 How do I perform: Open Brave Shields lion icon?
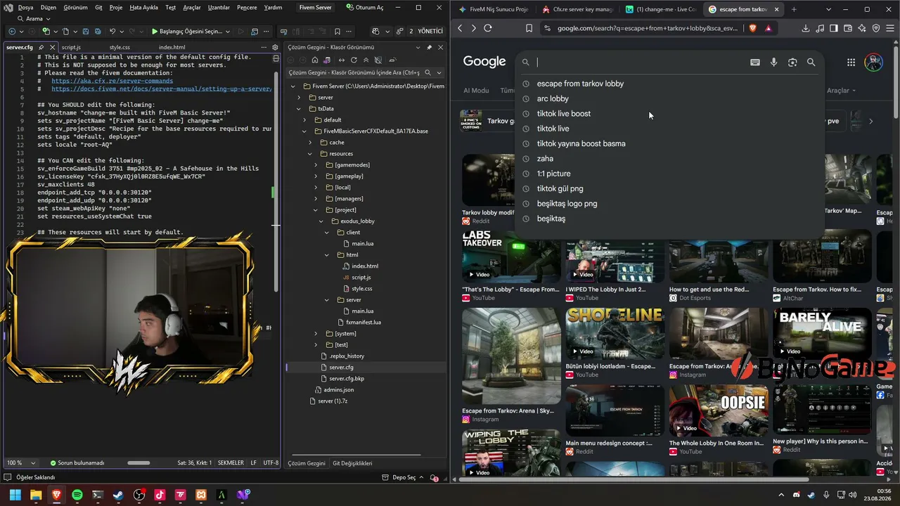pyautogui.click(x=753, y=28)
